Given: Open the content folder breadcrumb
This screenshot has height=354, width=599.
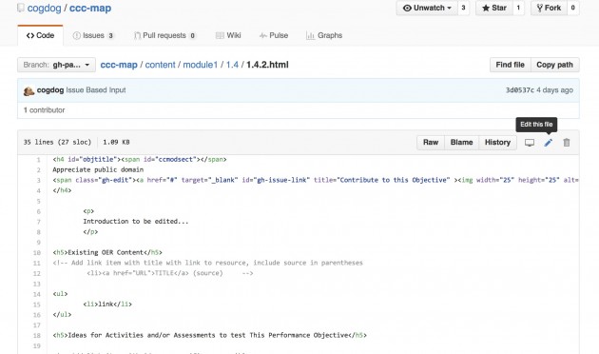Looking at the screenshot, I should 160,65.
